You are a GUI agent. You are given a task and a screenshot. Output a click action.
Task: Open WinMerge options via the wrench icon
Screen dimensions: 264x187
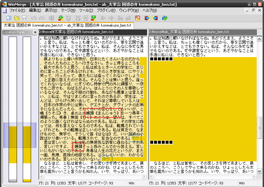(137, 18)
